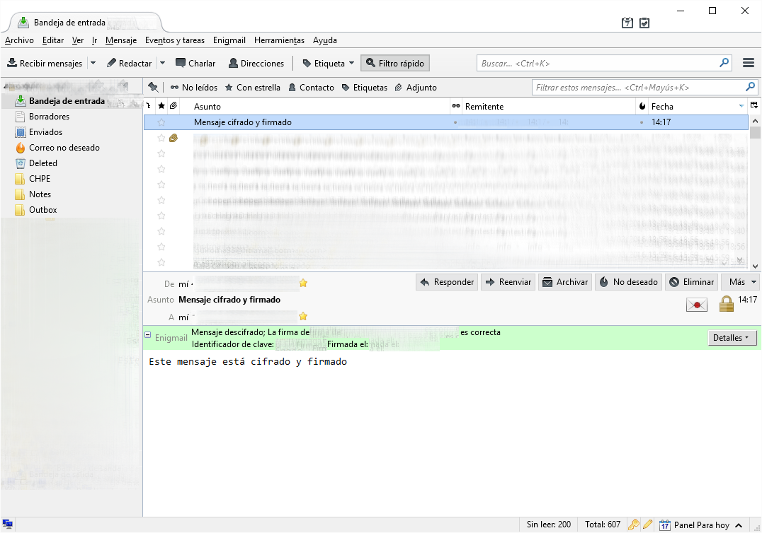
Task: Select Correo no deseado folder
Action: coord(64,148)
